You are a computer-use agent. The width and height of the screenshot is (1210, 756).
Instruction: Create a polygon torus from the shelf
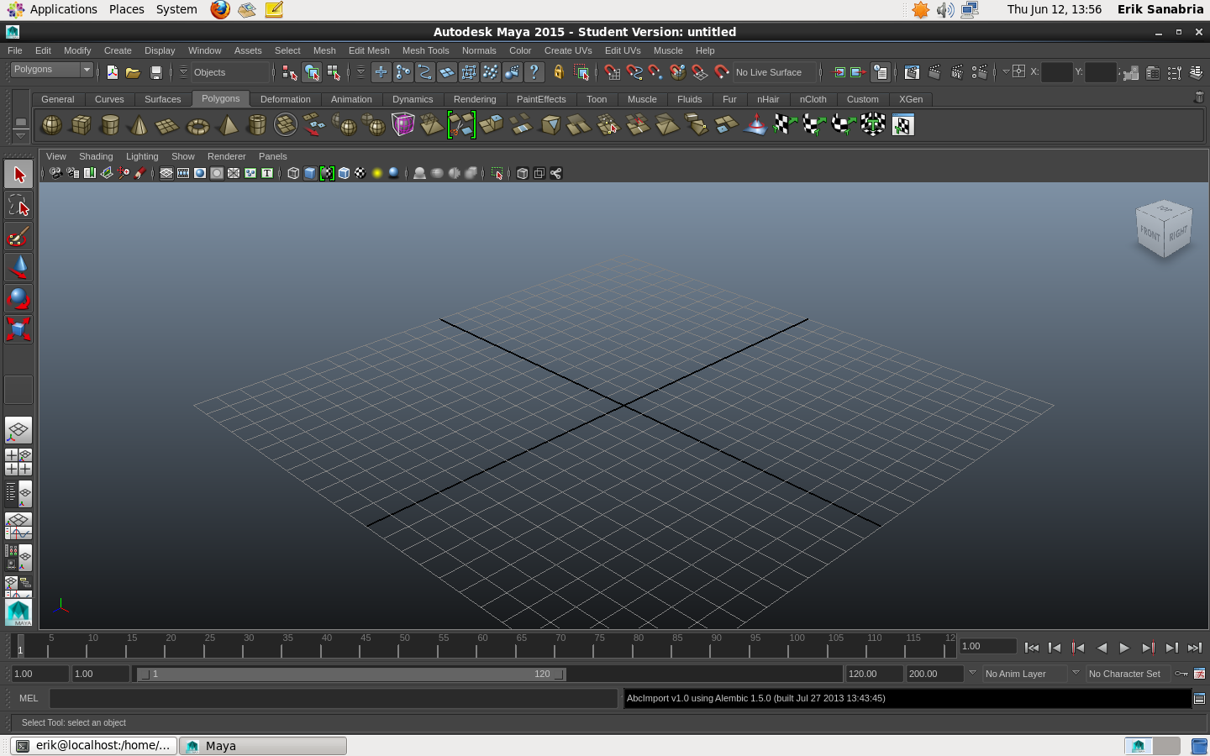(x=197, y=124)
